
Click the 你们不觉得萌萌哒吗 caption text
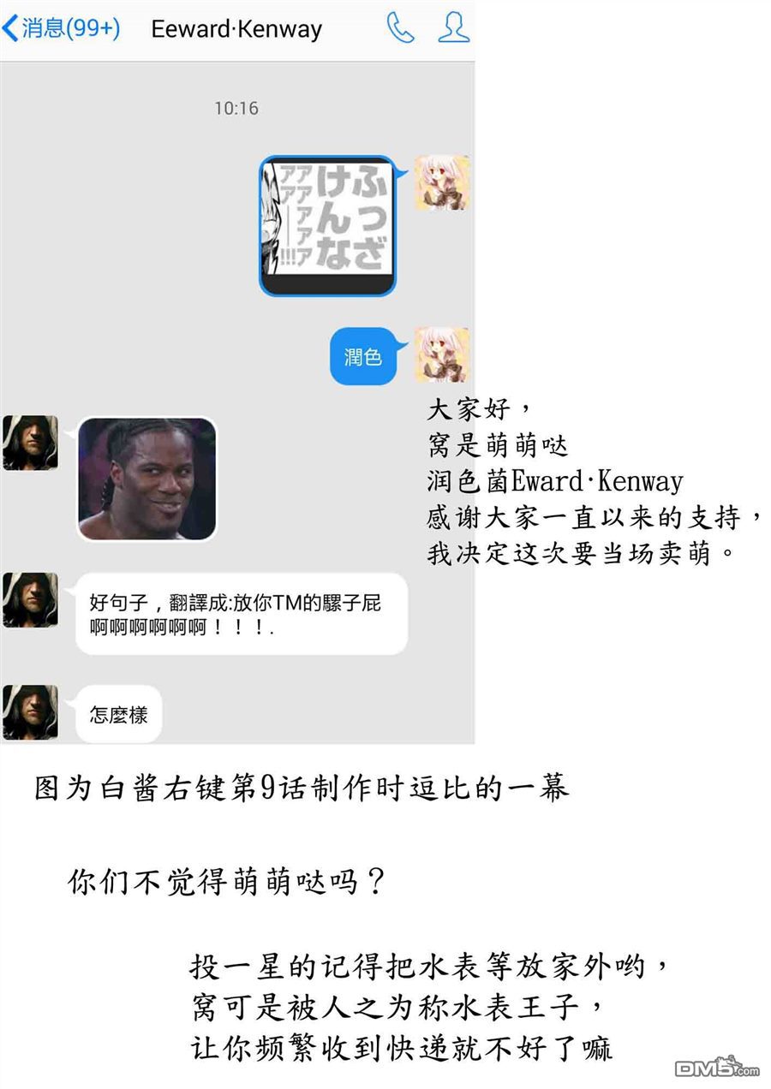tap(225, 883)
